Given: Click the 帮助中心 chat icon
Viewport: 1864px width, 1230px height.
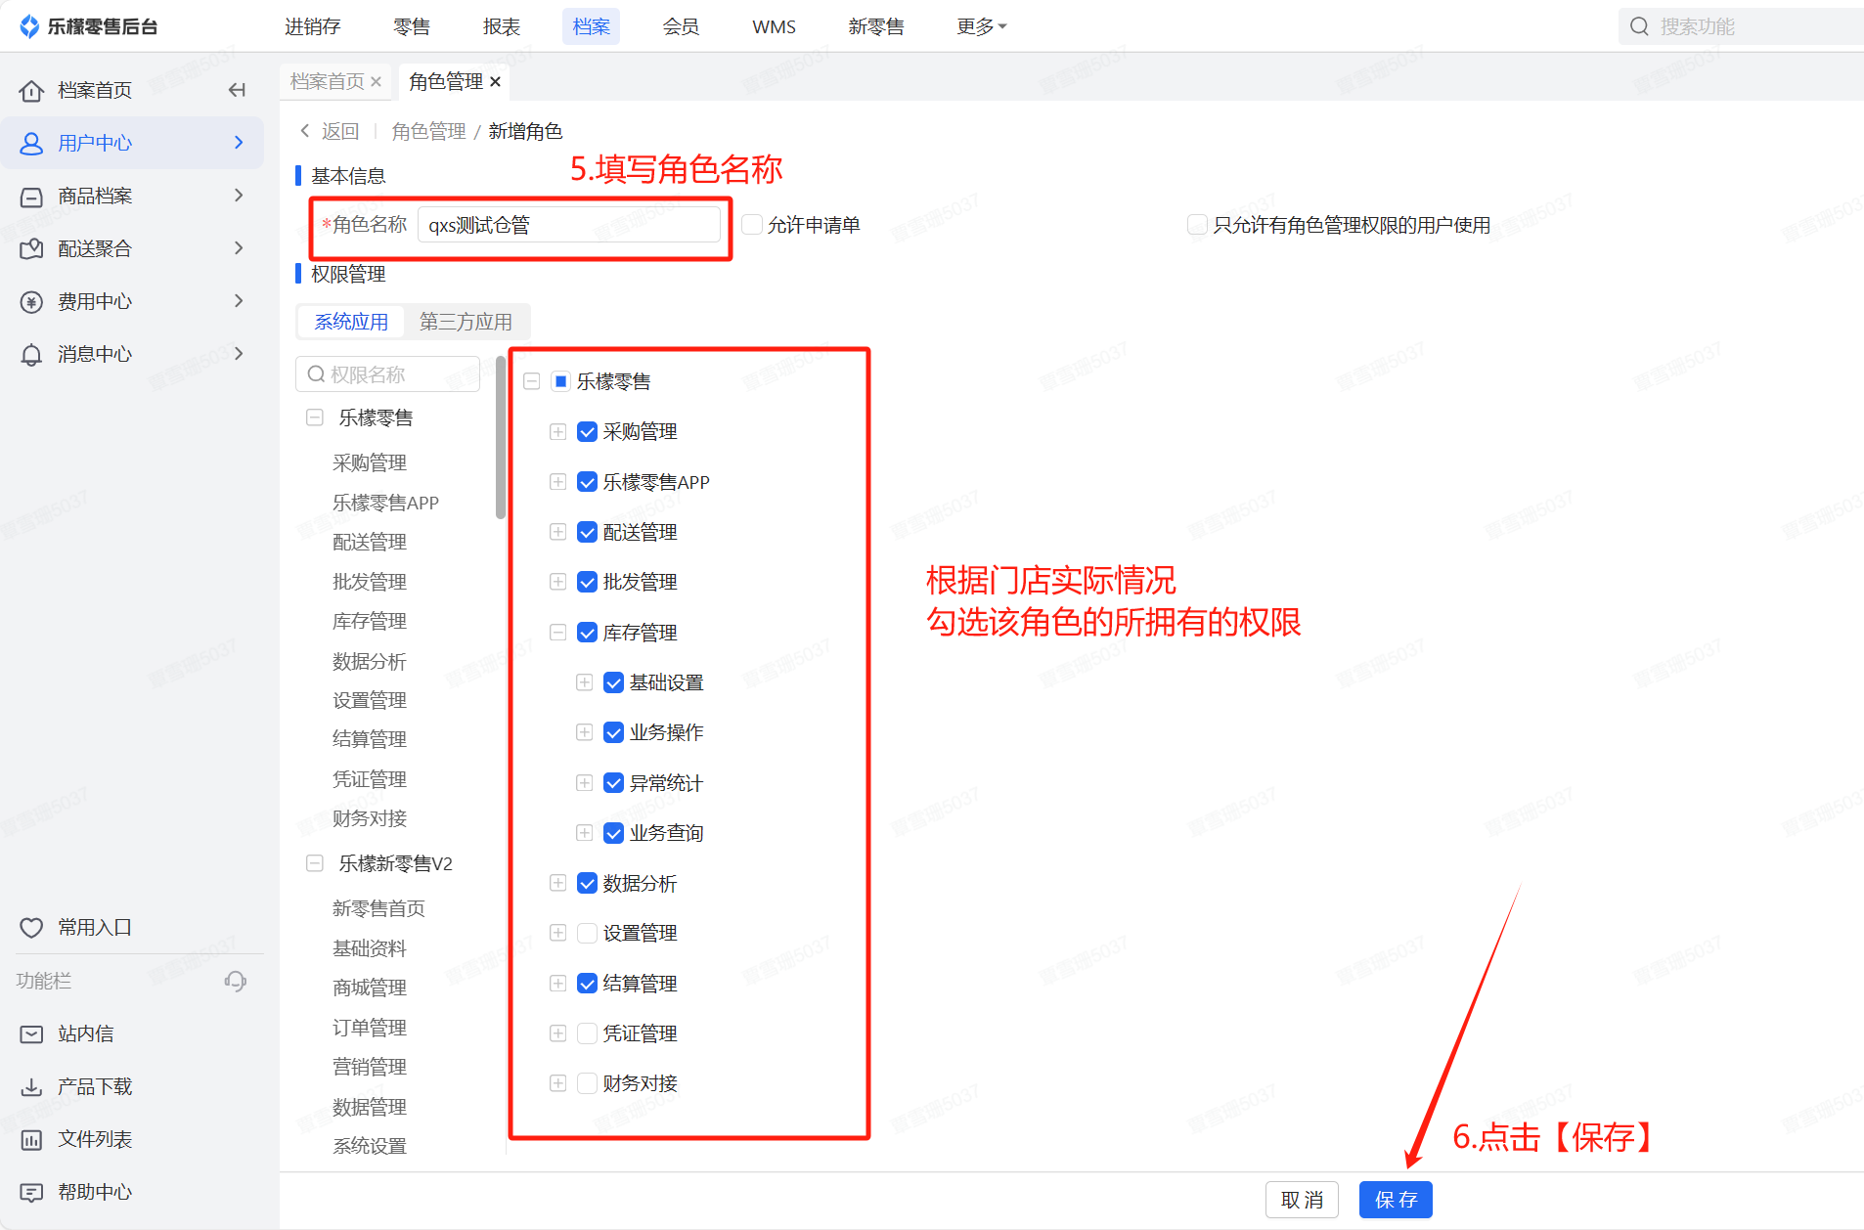Looking at the screenshot, I should coord(31,1192).
